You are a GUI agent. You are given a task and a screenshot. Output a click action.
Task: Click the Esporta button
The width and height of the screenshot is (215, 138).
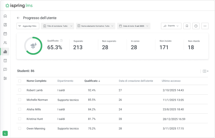(171, 26)
